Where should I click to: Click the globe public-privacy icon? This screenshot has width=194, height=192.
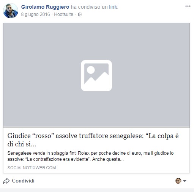(x=80, y=14)
